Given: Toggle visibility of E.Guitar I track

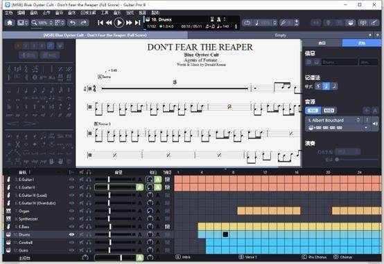Looking at the screenshot, I should [71, 180].
